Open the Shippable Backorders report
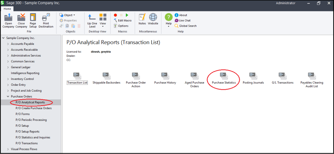The width and height of the screenshot is (334, 154). click(x=106, y=78)
